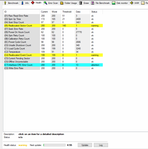Click the red cross Health icon

33,3
